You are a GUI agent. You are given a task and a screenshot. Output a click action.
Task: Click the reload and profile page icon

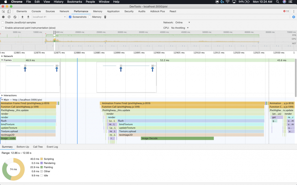(x=9, y=17)
